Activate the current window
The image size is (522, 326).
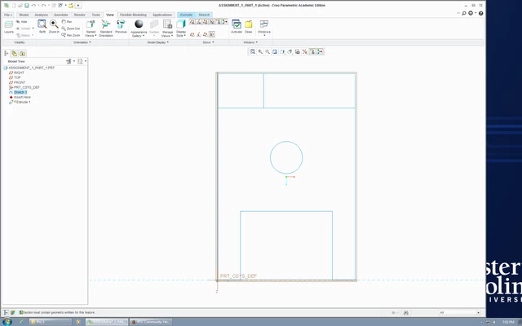237,26
